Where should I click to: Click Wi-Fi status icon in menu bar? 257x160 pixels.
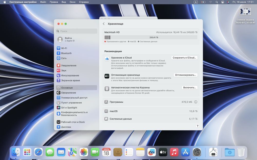(x=211, y=2)
